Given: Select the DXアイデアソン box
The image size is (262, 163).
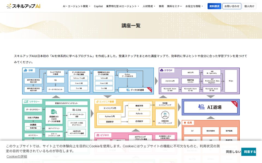Looking at the screenshot, I should point(54,128).
